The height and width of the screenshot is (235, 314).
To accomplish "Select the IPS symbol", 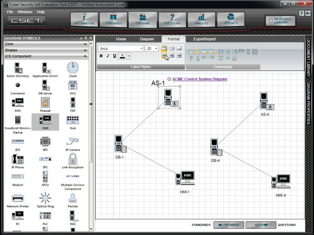I will tap(45, 162).
